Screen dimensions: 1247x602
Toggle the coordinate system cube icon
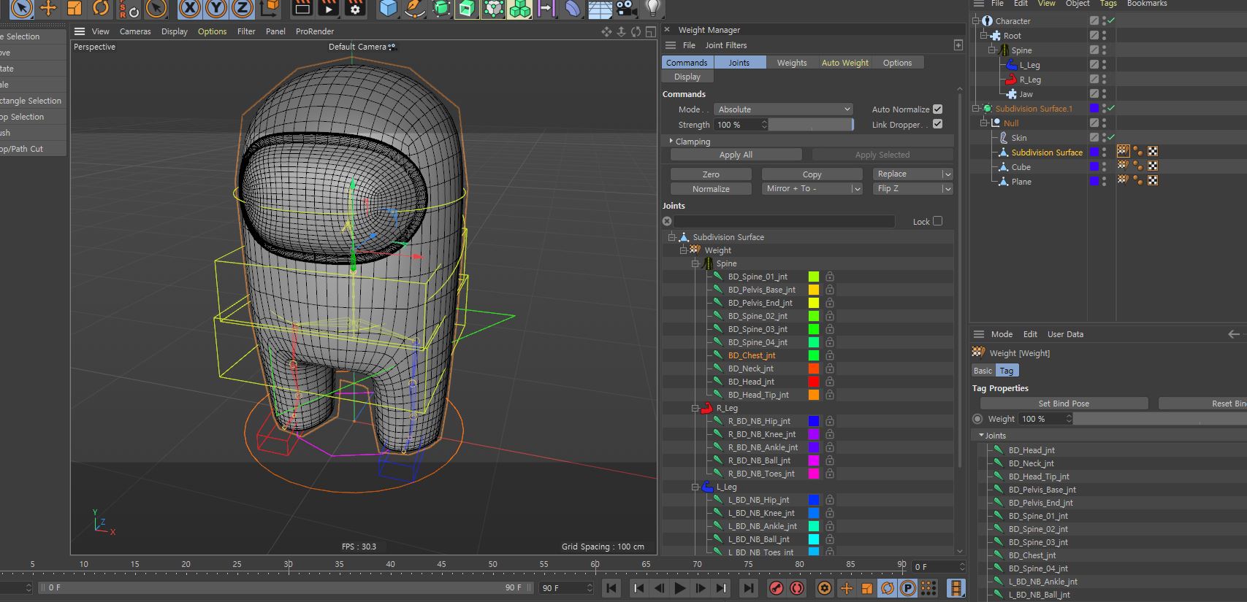point(270,7)
